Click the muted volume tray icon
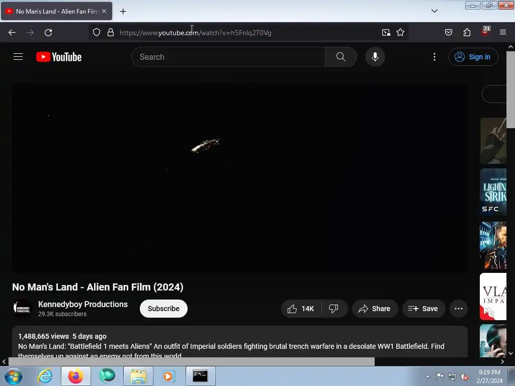The width and height of the screenshot is (515, 386). pyautogui.click(x=464, y=376)
